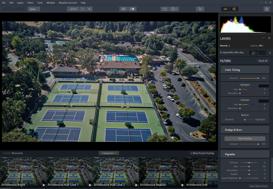Unstar the Architecture Realistic preset
273x189 pixels.
(x=182, y=185)
